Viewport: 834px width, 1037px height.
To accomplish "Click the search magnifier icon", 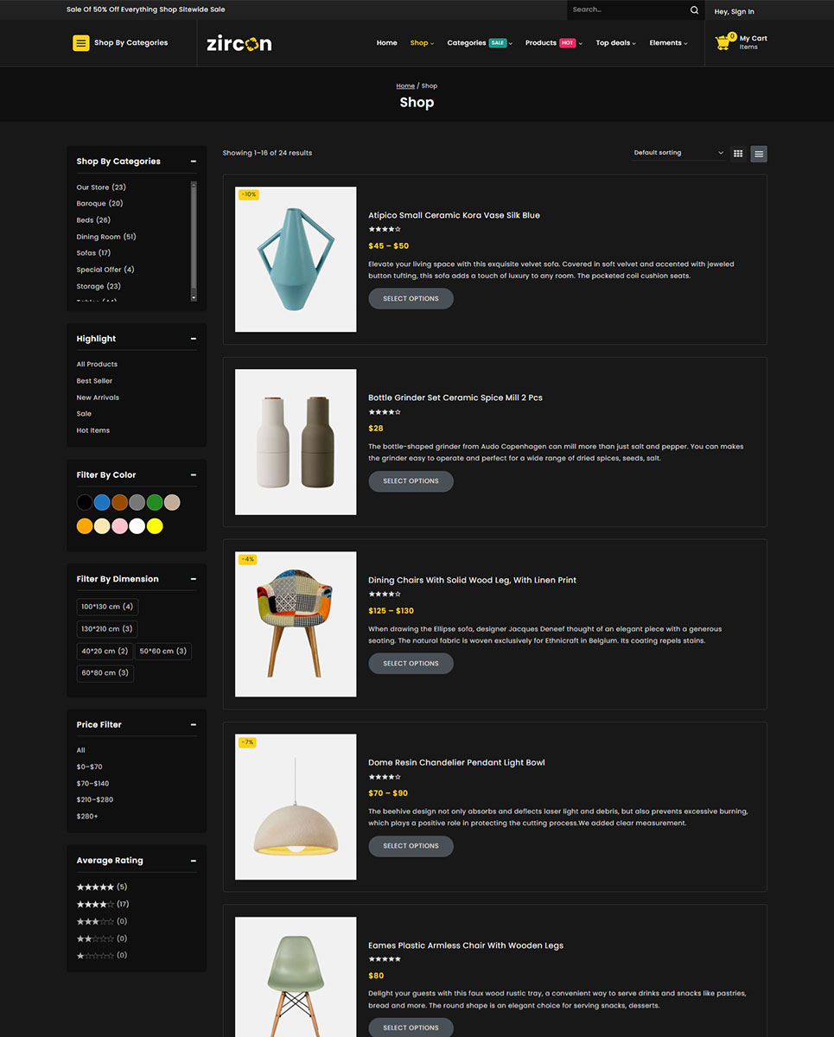I will (x=694, y=10).
